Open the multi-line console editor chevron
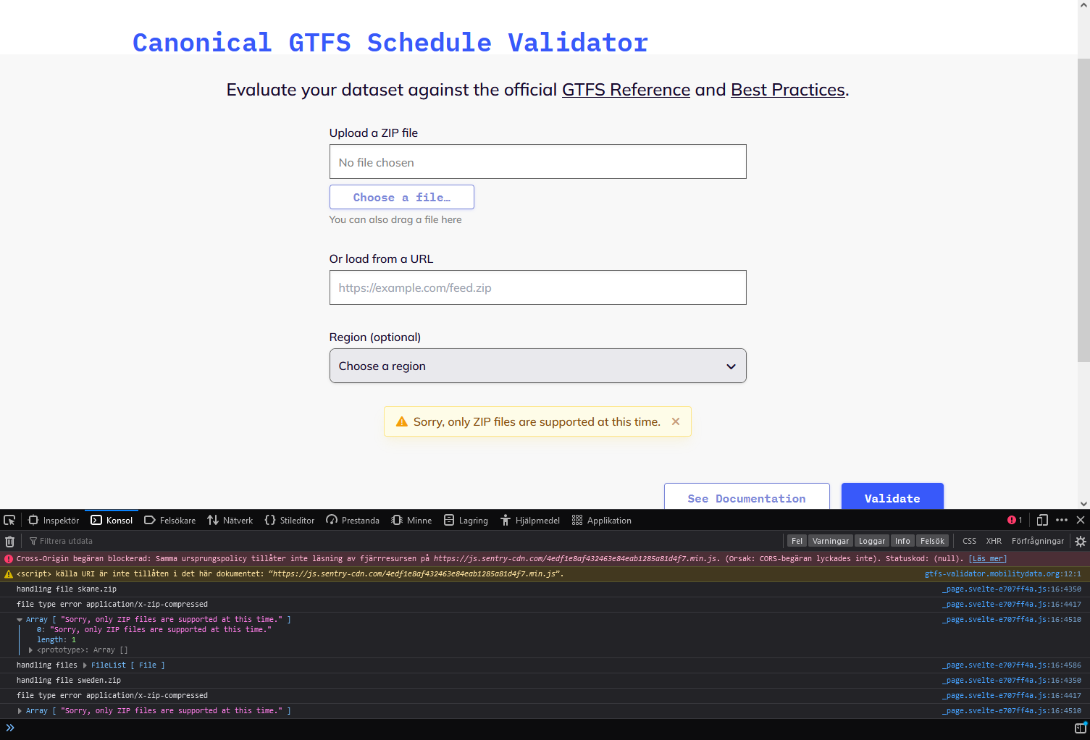Viewport: 1090px width, 740px height. pos(9,728)
